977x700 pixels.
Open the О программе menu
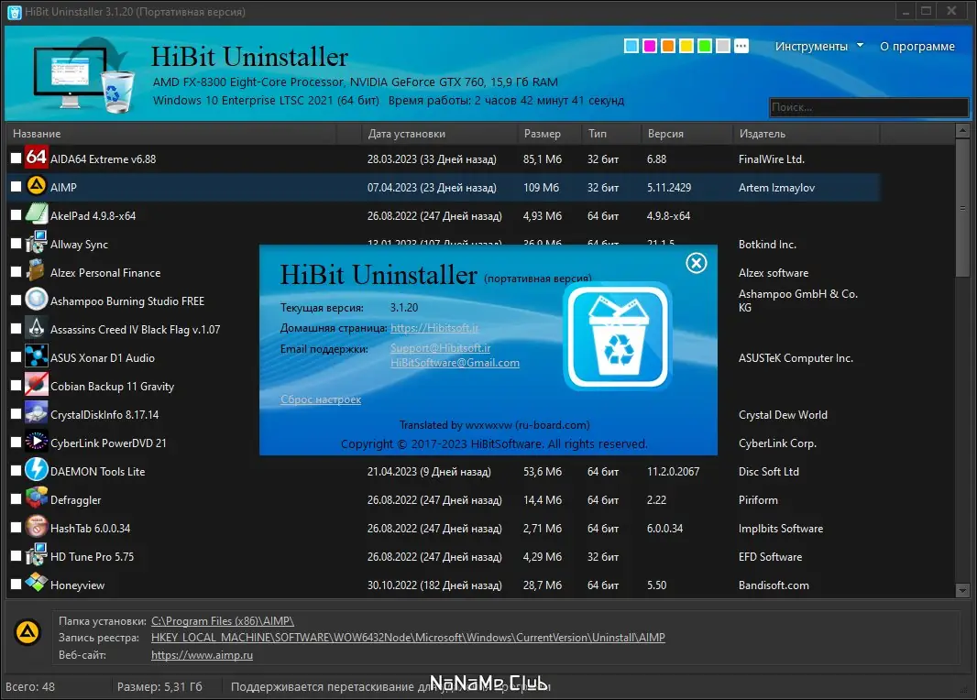click(917, 46)
